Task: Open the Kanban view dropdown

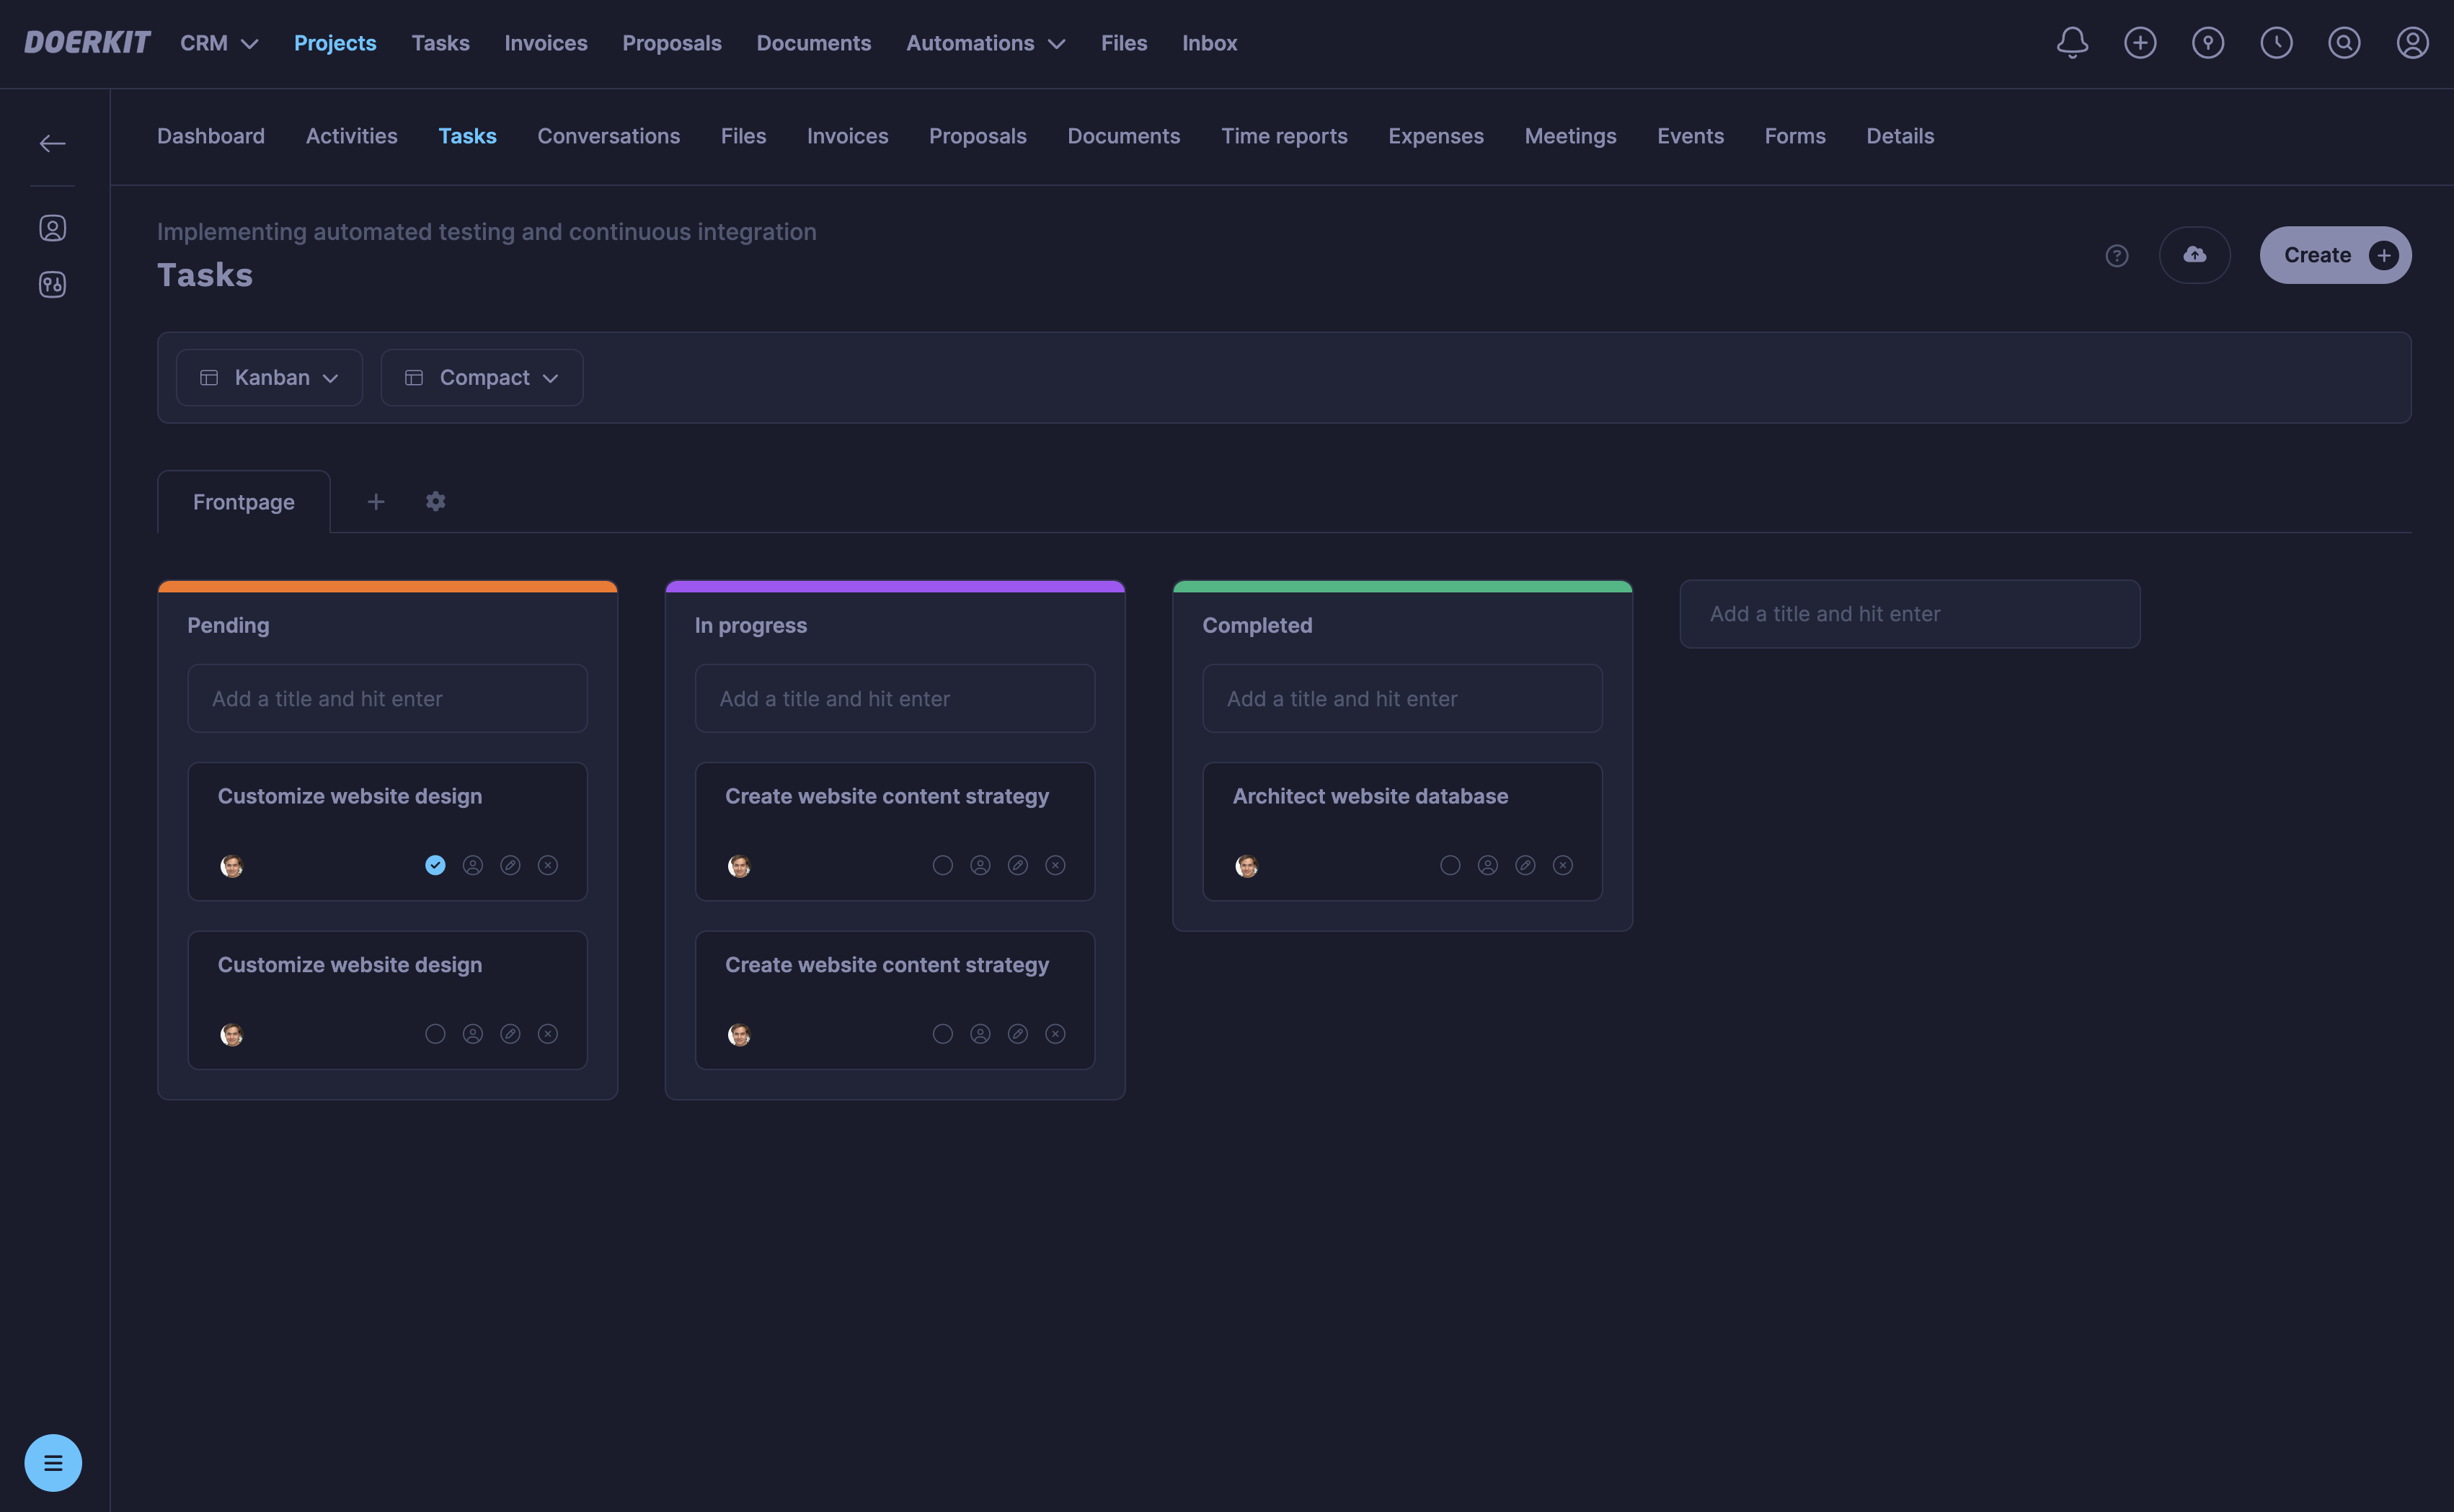Action: (x=268, y=377)
